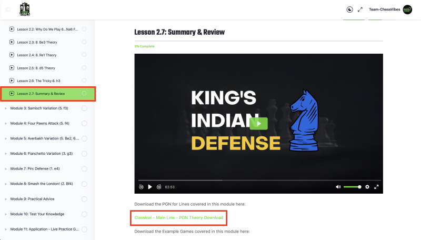Check the Lesson 2.6 completion circle
Screen dimensions: 421x240
(84, 81)
